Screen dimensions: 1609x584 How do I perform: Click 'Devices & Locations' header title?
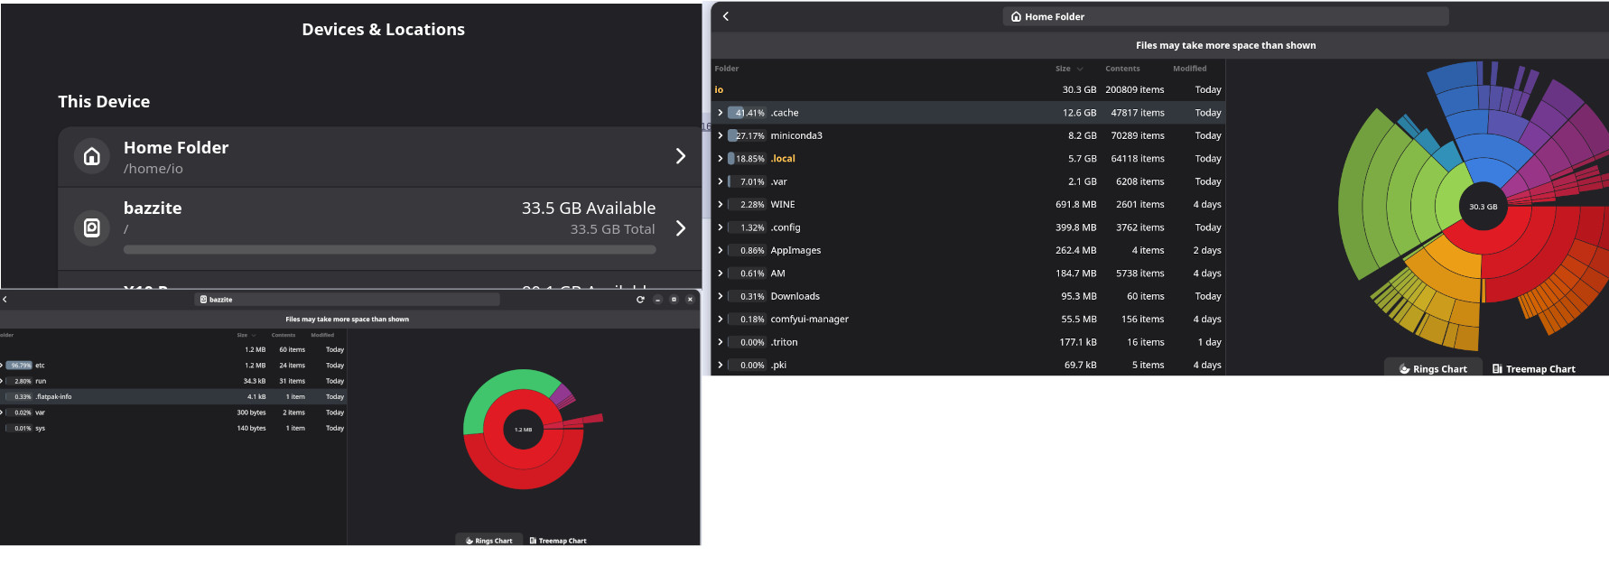[x=383, y=30]
